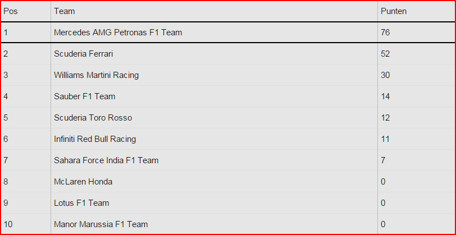
Task: Click the Lotus F1 Team entry
Action: coord(81,203)
